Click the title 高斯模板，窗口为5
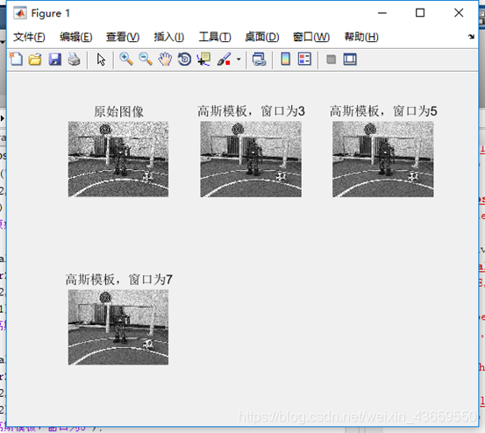This screenshot has width=485, height=433. coord(383,111)
